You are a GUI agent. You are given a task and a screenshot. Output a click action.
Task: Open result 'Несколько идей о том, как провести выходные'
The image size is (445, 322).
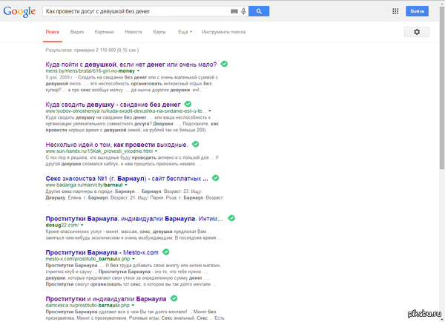[116, 145]
